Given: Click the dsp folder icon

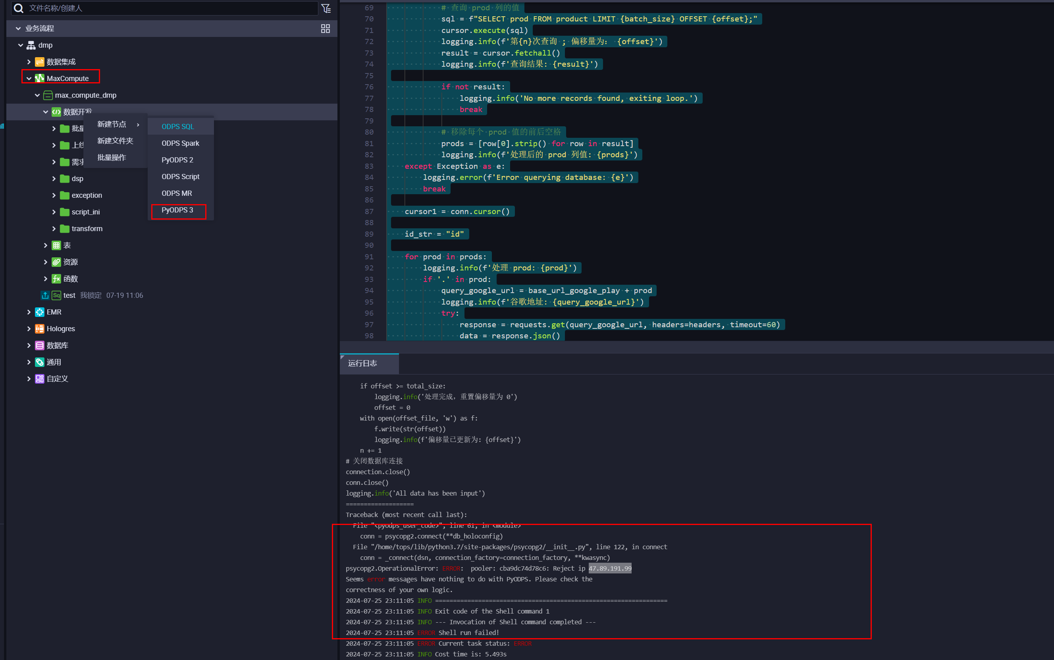Looking at the screenshot, I should 65,179.
